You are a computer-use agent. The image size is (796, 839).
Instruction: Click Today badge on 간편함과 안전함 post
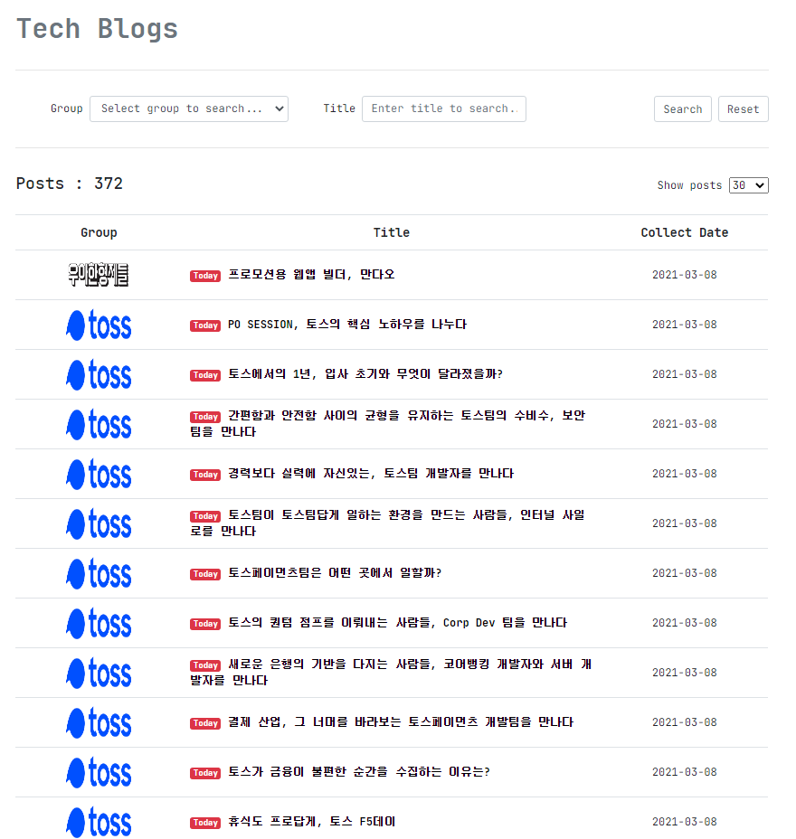tap(205, 417)
